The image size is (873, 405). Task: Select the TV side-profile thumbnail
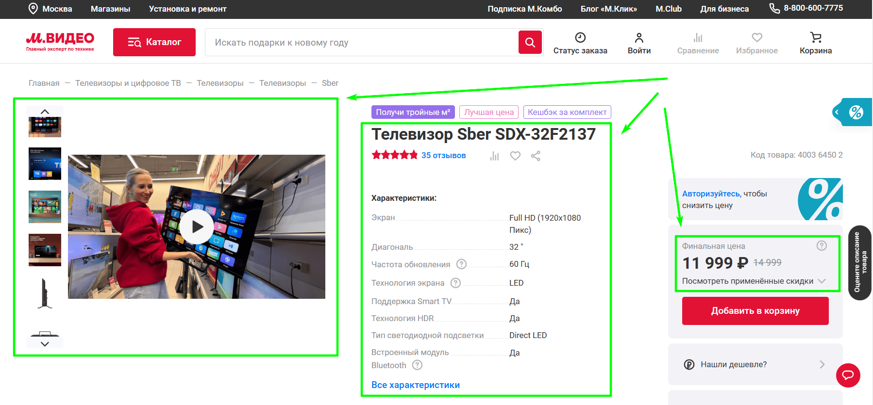45,293
